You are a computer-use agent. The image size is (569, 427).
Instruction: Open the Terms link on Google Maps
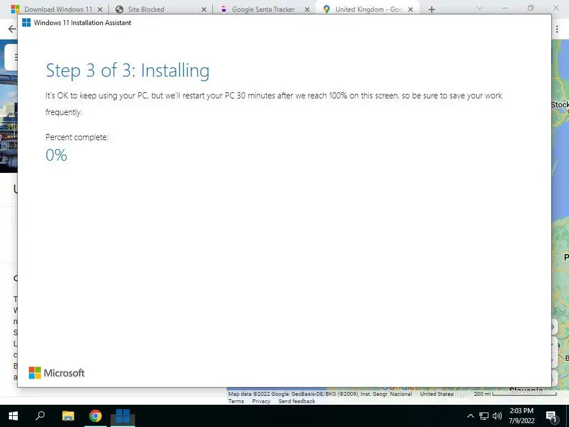pyautogui.click(x=236, y=401)
